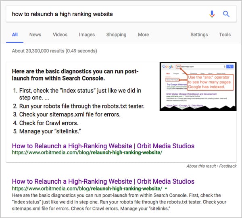Click the About this result link
Image resolution: width=242 pixels, height=218 pixels.
tap(201, 166)
